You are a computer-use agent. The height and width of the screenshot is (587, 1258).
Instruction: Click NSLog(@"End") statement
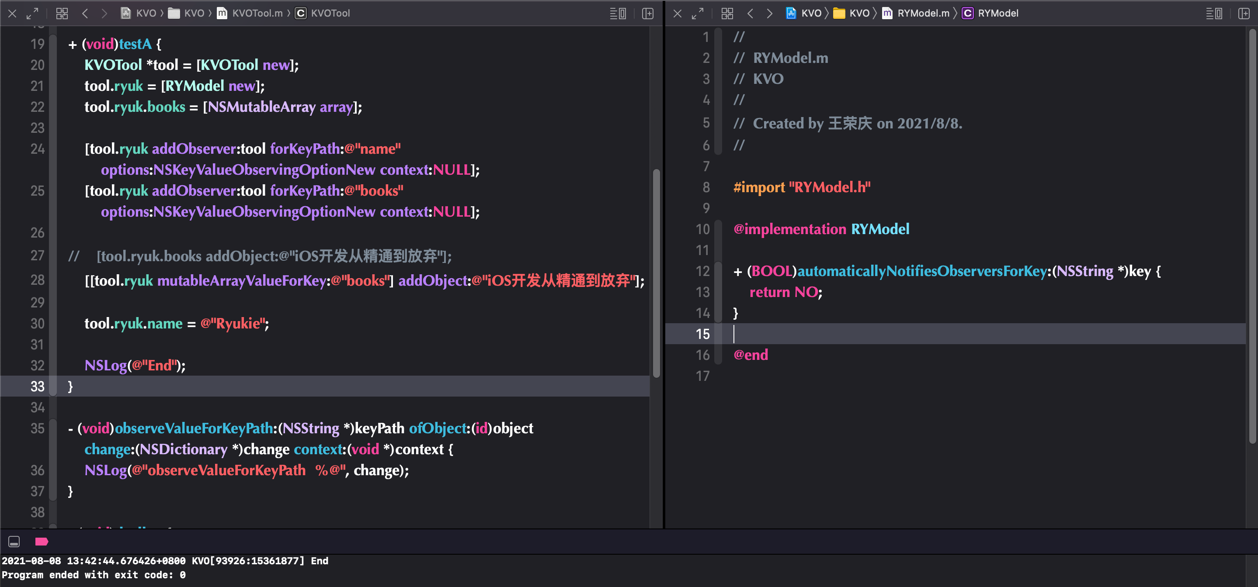click(135, 366)
